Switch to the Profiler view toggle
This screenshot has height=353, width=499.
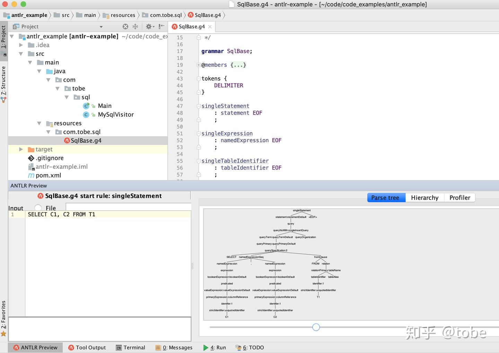pos(460,198)
